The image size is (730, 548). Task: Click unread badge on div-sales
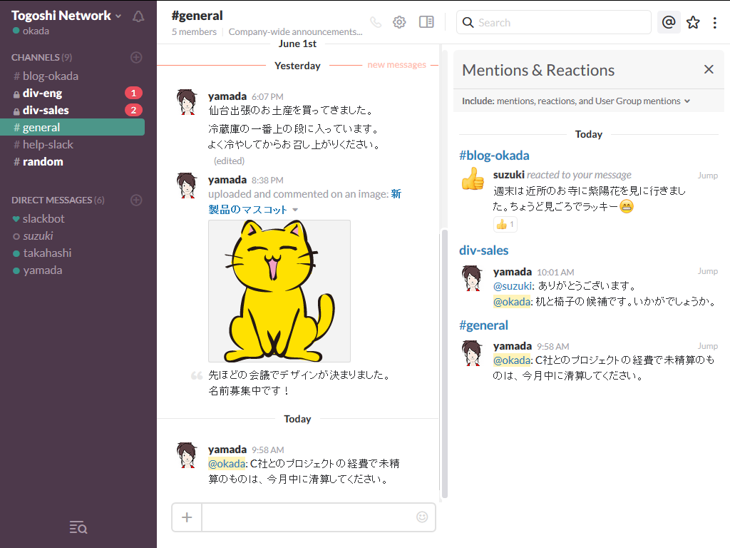point(133,111)
